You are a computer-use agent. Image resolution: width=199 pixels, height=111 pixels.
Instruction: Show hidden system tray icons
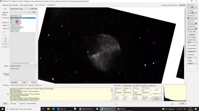click(x=177, y=109)
